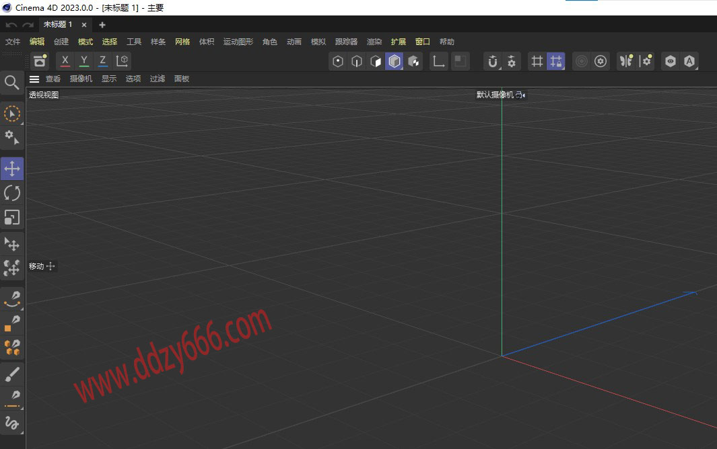Image resolution: width=717 pixels, height=449 pixels.
Task: Select the line pen tool with orange underline
Action: click(x=12, y=399)
